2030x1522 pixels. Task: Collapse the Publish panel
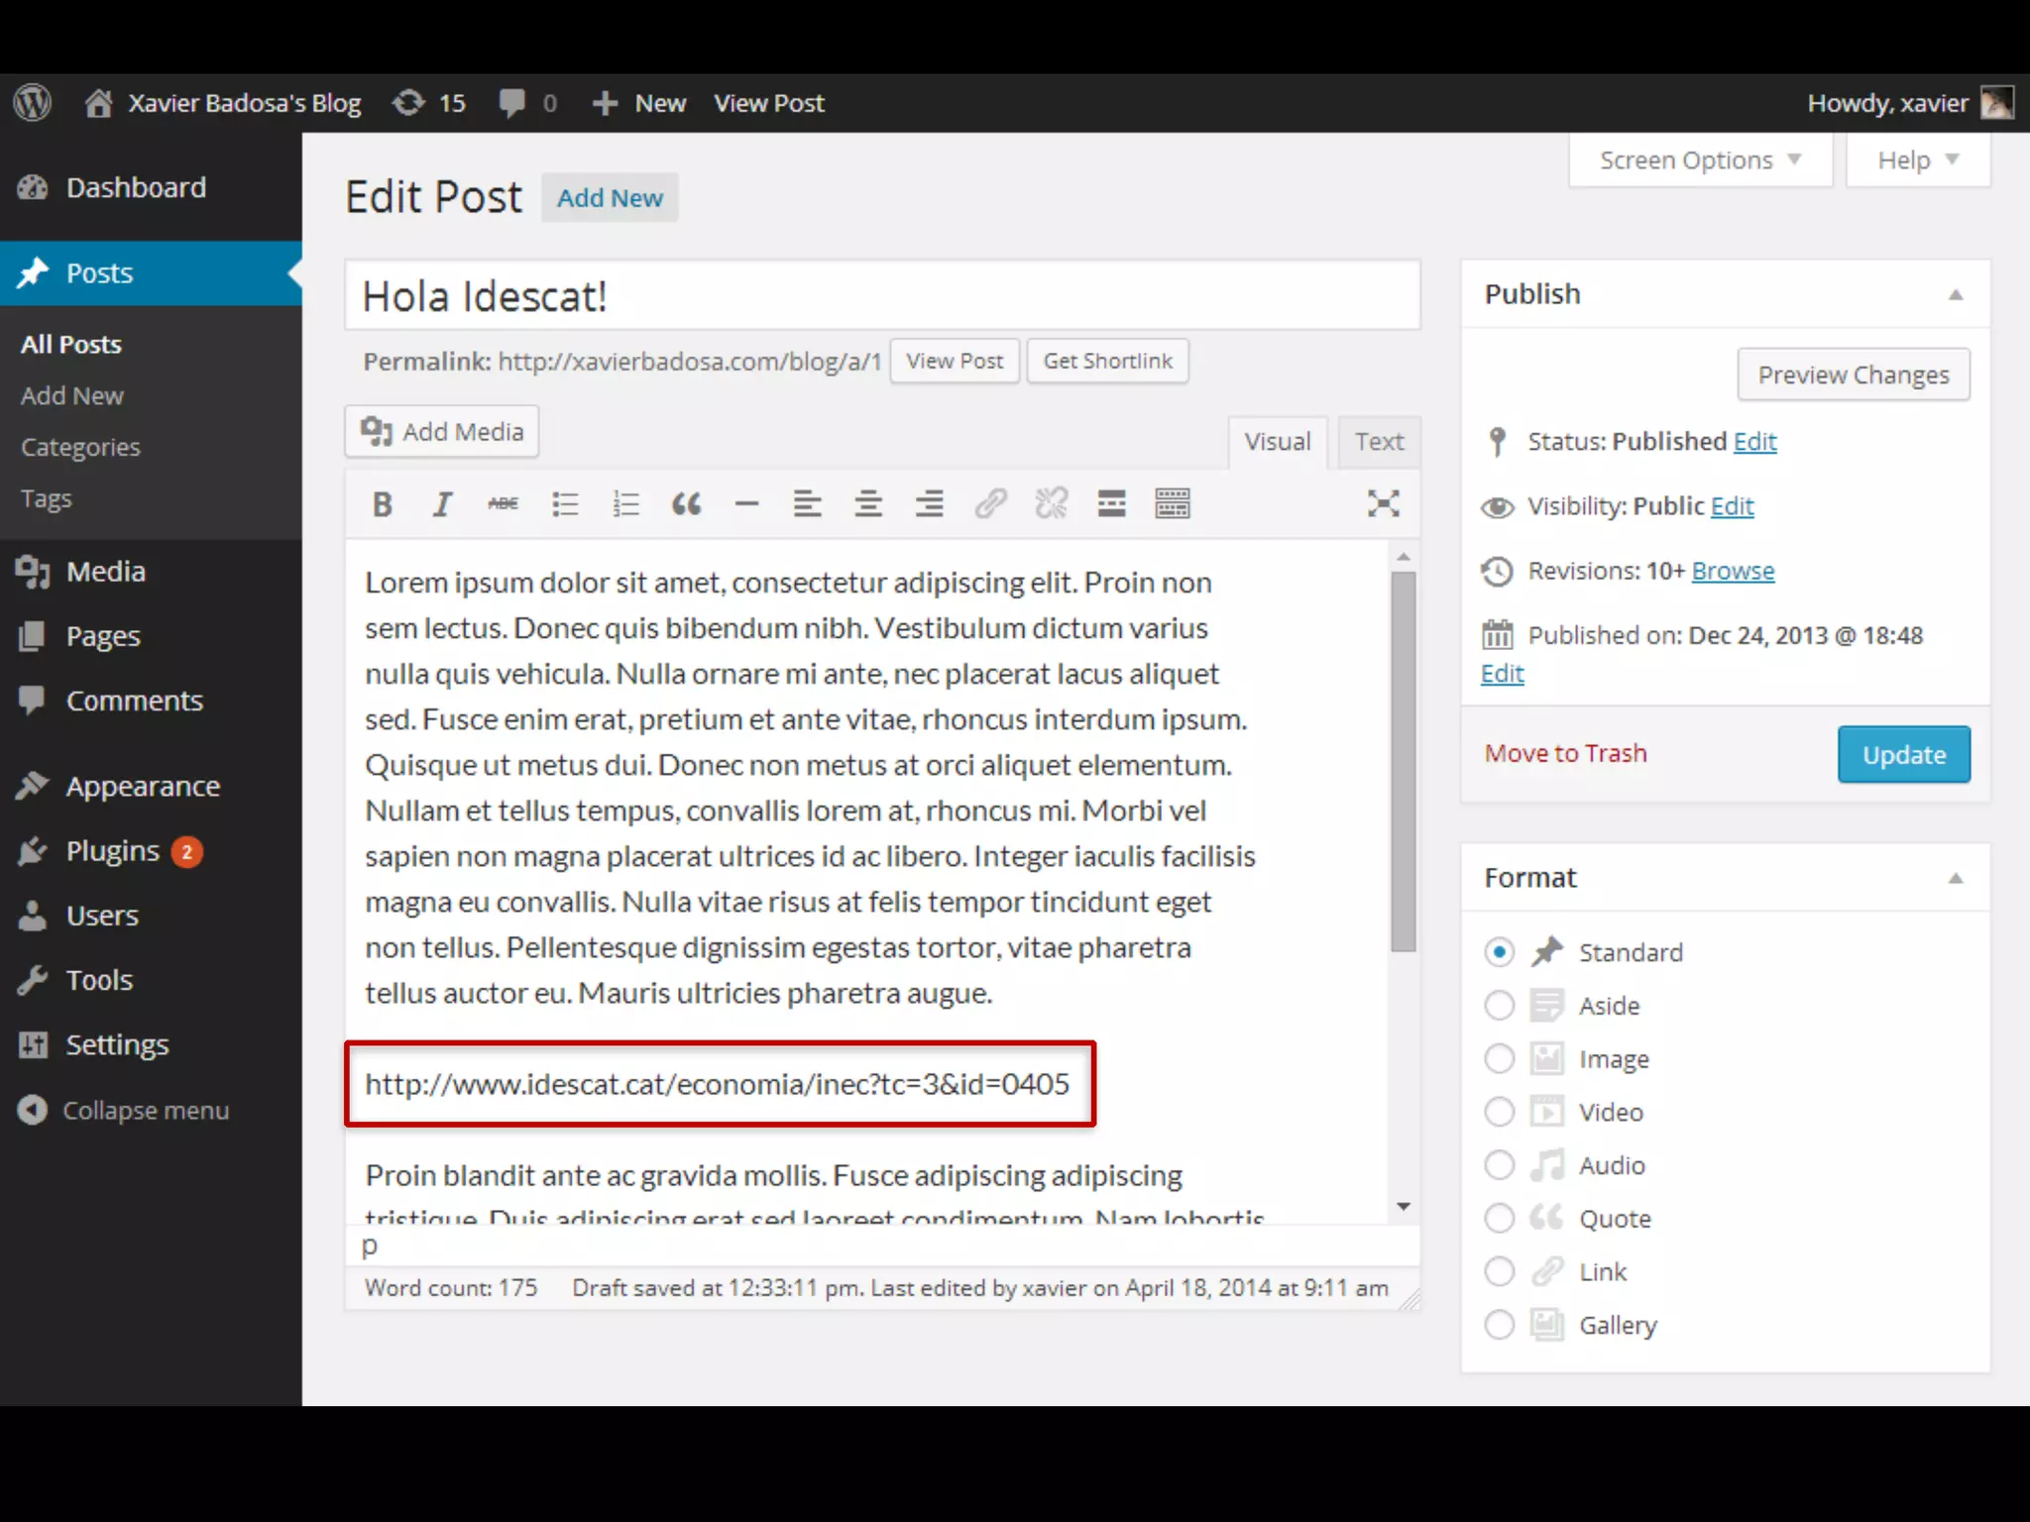pos(1955,294)
